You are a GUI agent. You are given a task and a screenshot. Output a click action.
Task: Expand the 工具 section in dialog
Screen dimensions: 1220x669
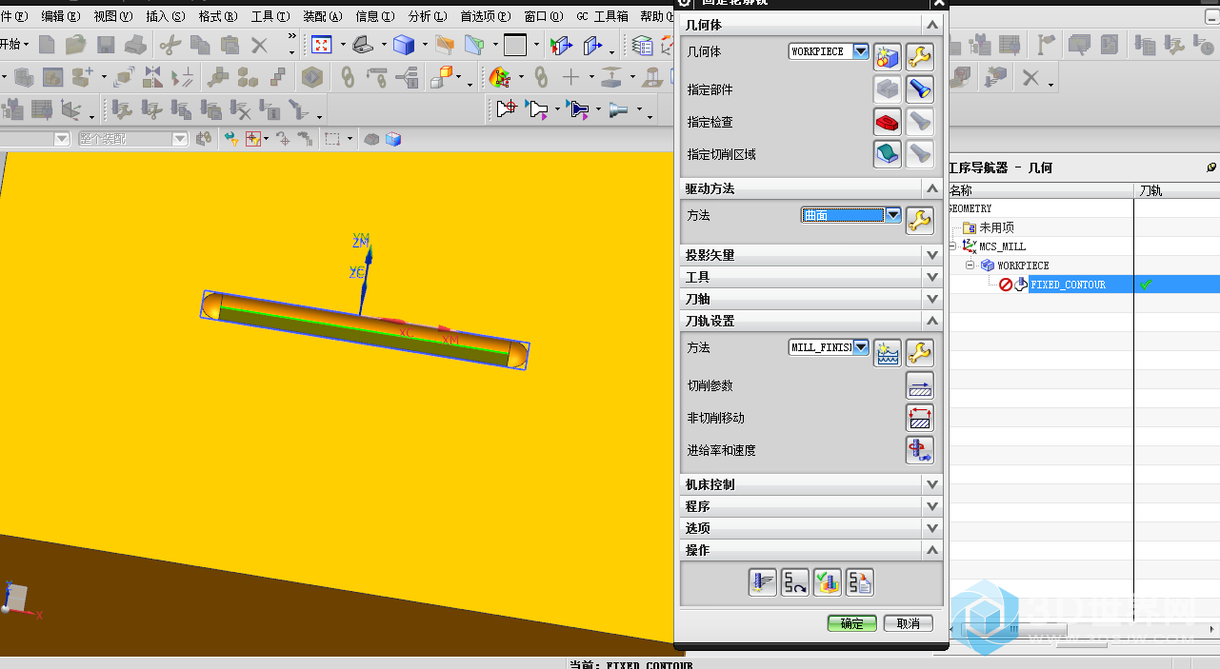coord(932,277)
